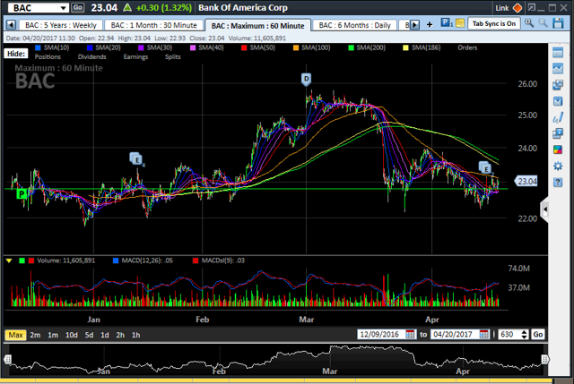Select the 1m time range button
This screenshot has height=384, width=574.
tap(53, 335)
